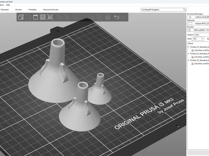Select the second Trichter_G1_Standard object in list
The image size is (209, 156).
click(x=200, y=54)
